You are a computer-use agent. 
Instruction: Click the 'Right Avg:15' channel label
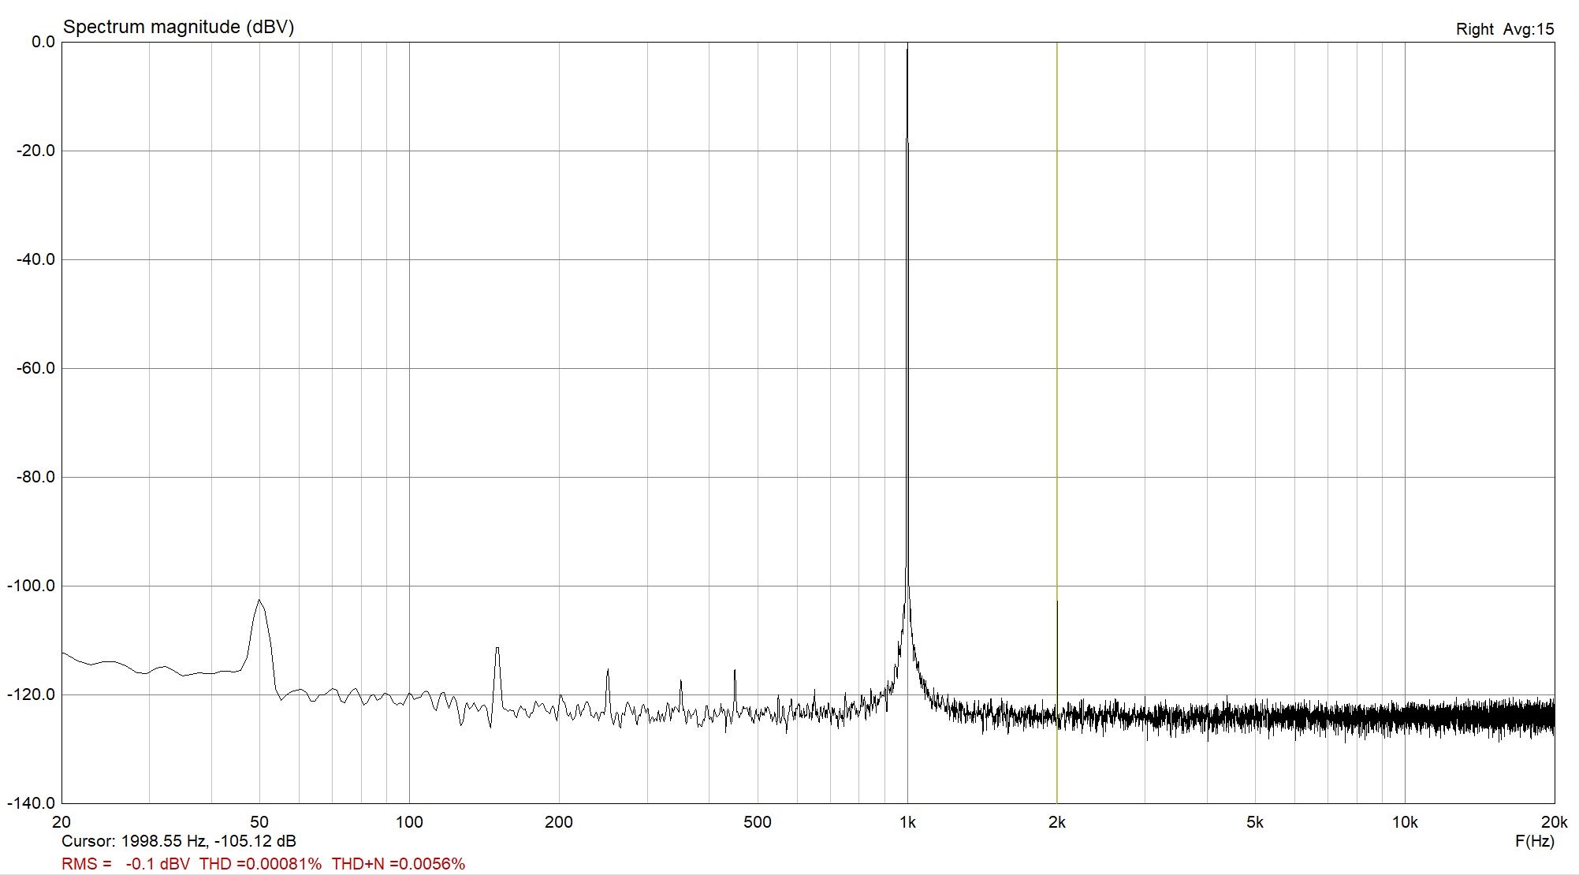coord(1504,29)
